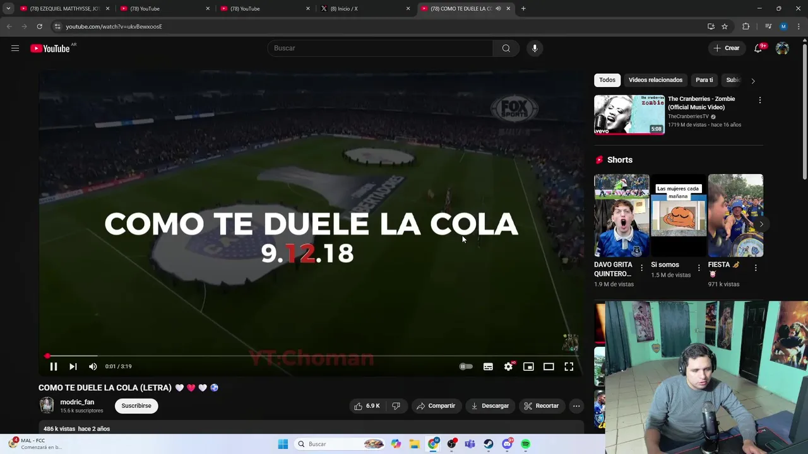Image resolution: width=808 pixels, height=454 pixels.
Task: Click the Windows taskbar Buscar search box
Action: [340, 444]
